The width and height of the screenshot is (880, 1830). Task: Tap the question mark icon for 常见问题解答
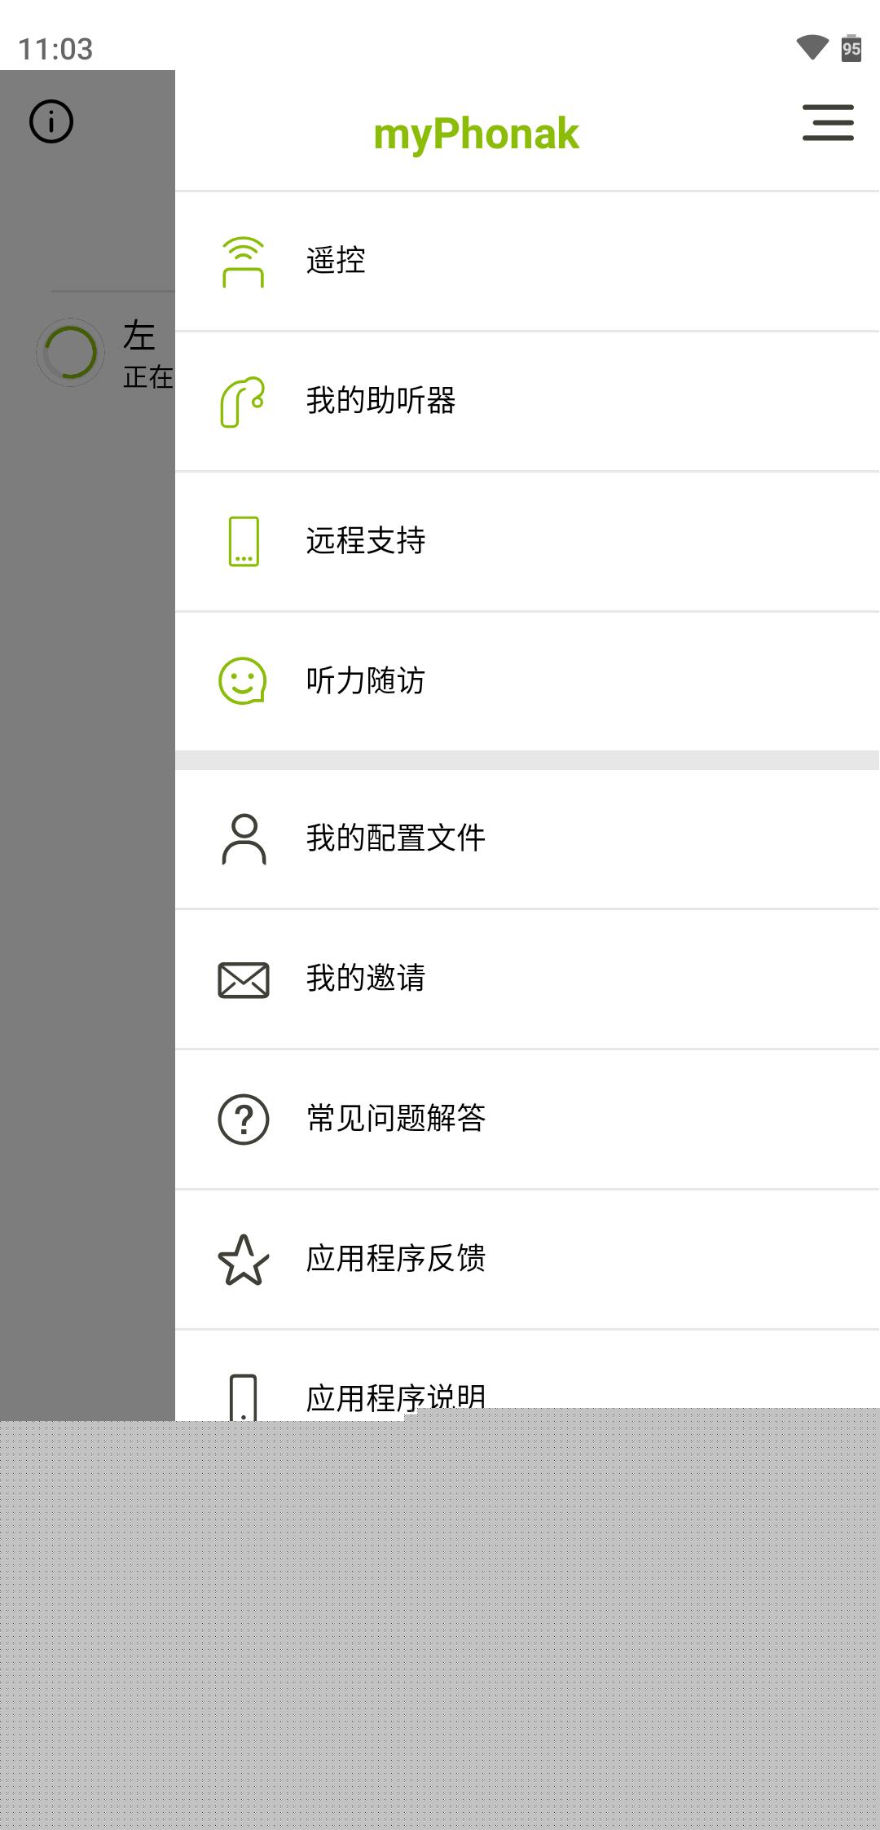[x=242, y=1119]
